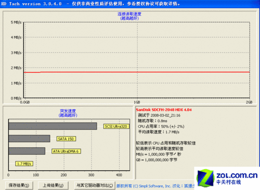Click the SATA 150 gray bar

29,138
